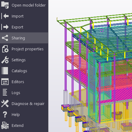Image resolution: width=132 pixels, height=132 pixels.
Task: Choose the Catalogs menu entry
Action: (24, 71)
